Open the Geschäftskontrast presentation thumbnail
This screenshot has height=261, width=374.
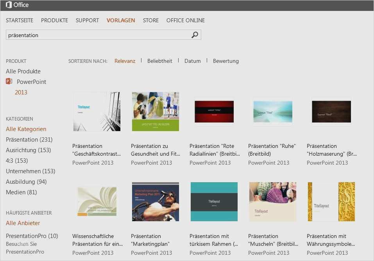pos(97,112)
